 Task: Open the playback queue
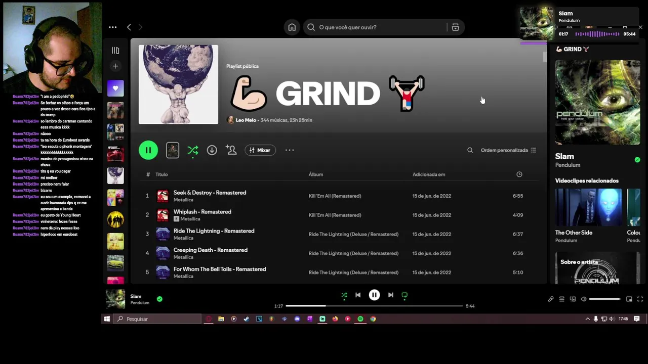pyautogui.click(x=561, y=299)
